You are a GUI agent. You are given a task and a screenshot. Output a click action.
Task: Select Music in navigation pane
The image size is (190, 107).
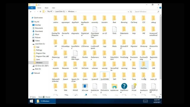point(37,34)
